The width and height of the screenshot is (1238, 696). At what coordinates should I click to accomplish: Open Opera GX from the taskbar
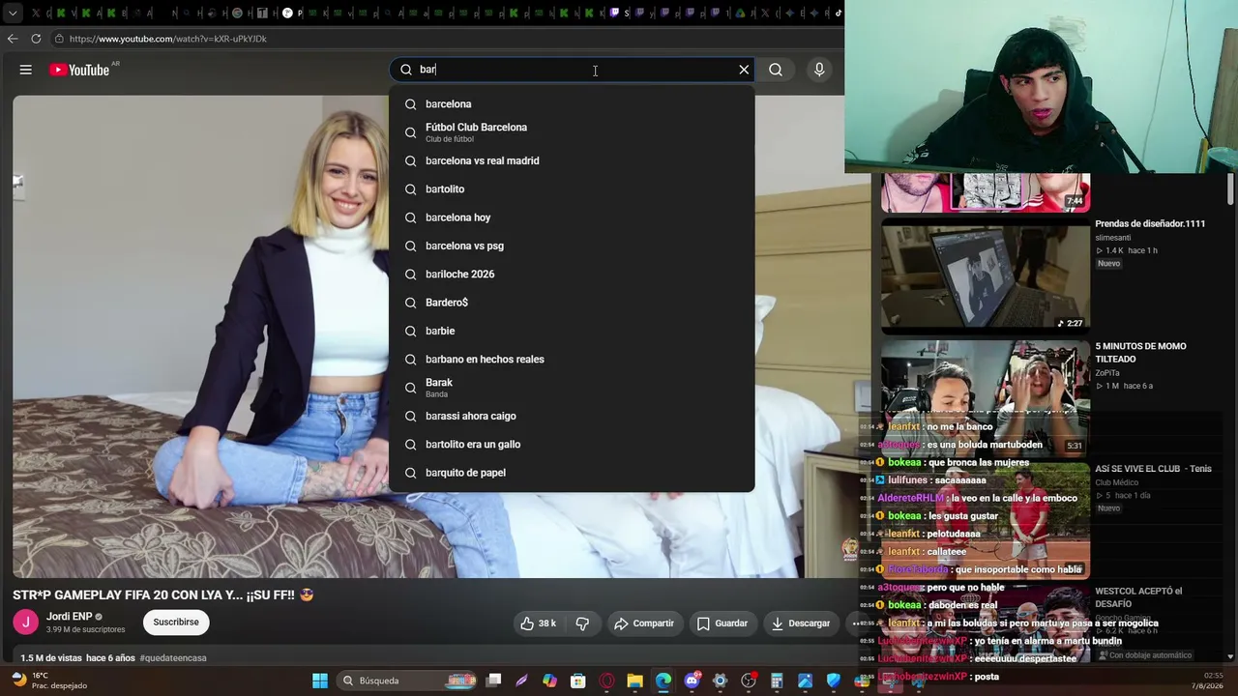[x=606, y=681]
